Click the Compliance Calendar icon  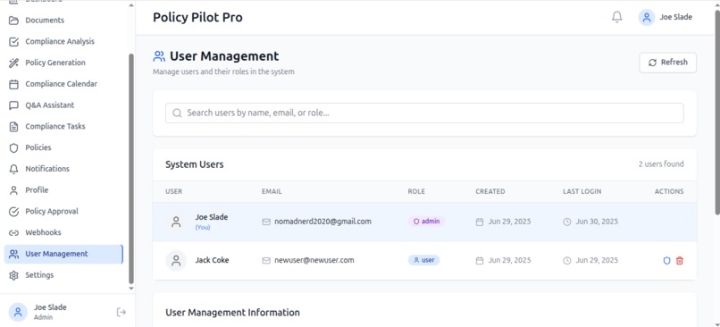pyautogui.click(x=13, y=84)
